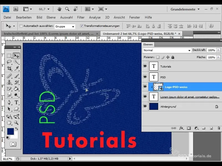Open the Ebene menu

pyautogui.click(x=51, y=17)
